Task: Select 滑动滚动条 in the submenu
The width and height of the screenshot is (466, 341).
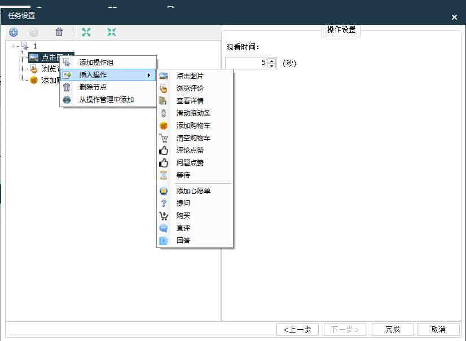Action: [x=195, y=113]
